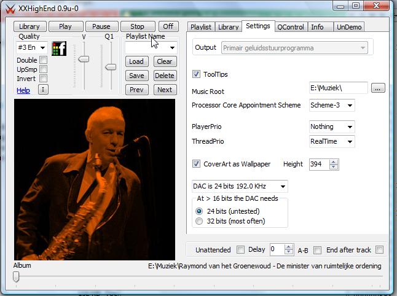
Task: Switch to the Playlist tab
Action: tap(201, 27)
